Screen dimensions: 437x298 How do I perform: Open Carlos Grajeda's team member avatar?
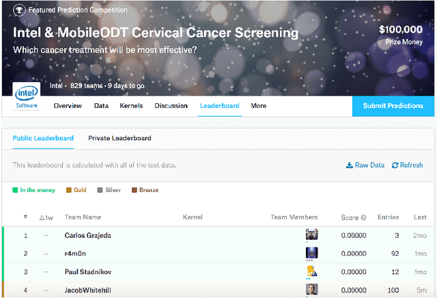click(x=312, y=234)
